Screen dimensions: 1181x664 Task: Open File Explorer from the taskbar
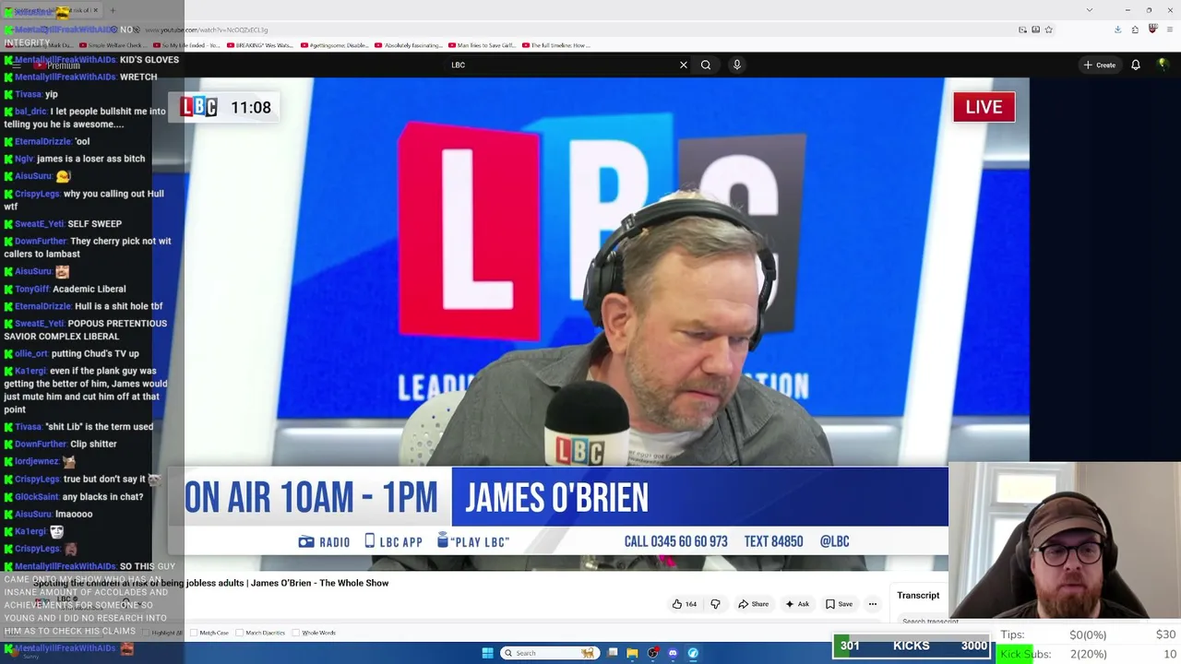(x=632, y=653)
